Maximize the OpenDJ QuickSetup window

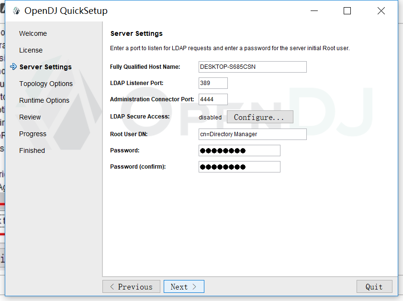pos(347,11)
